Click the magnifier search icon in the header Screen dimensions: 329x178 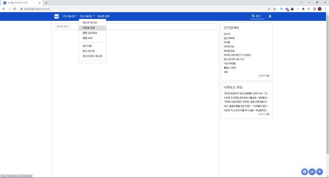click(253, 16)
